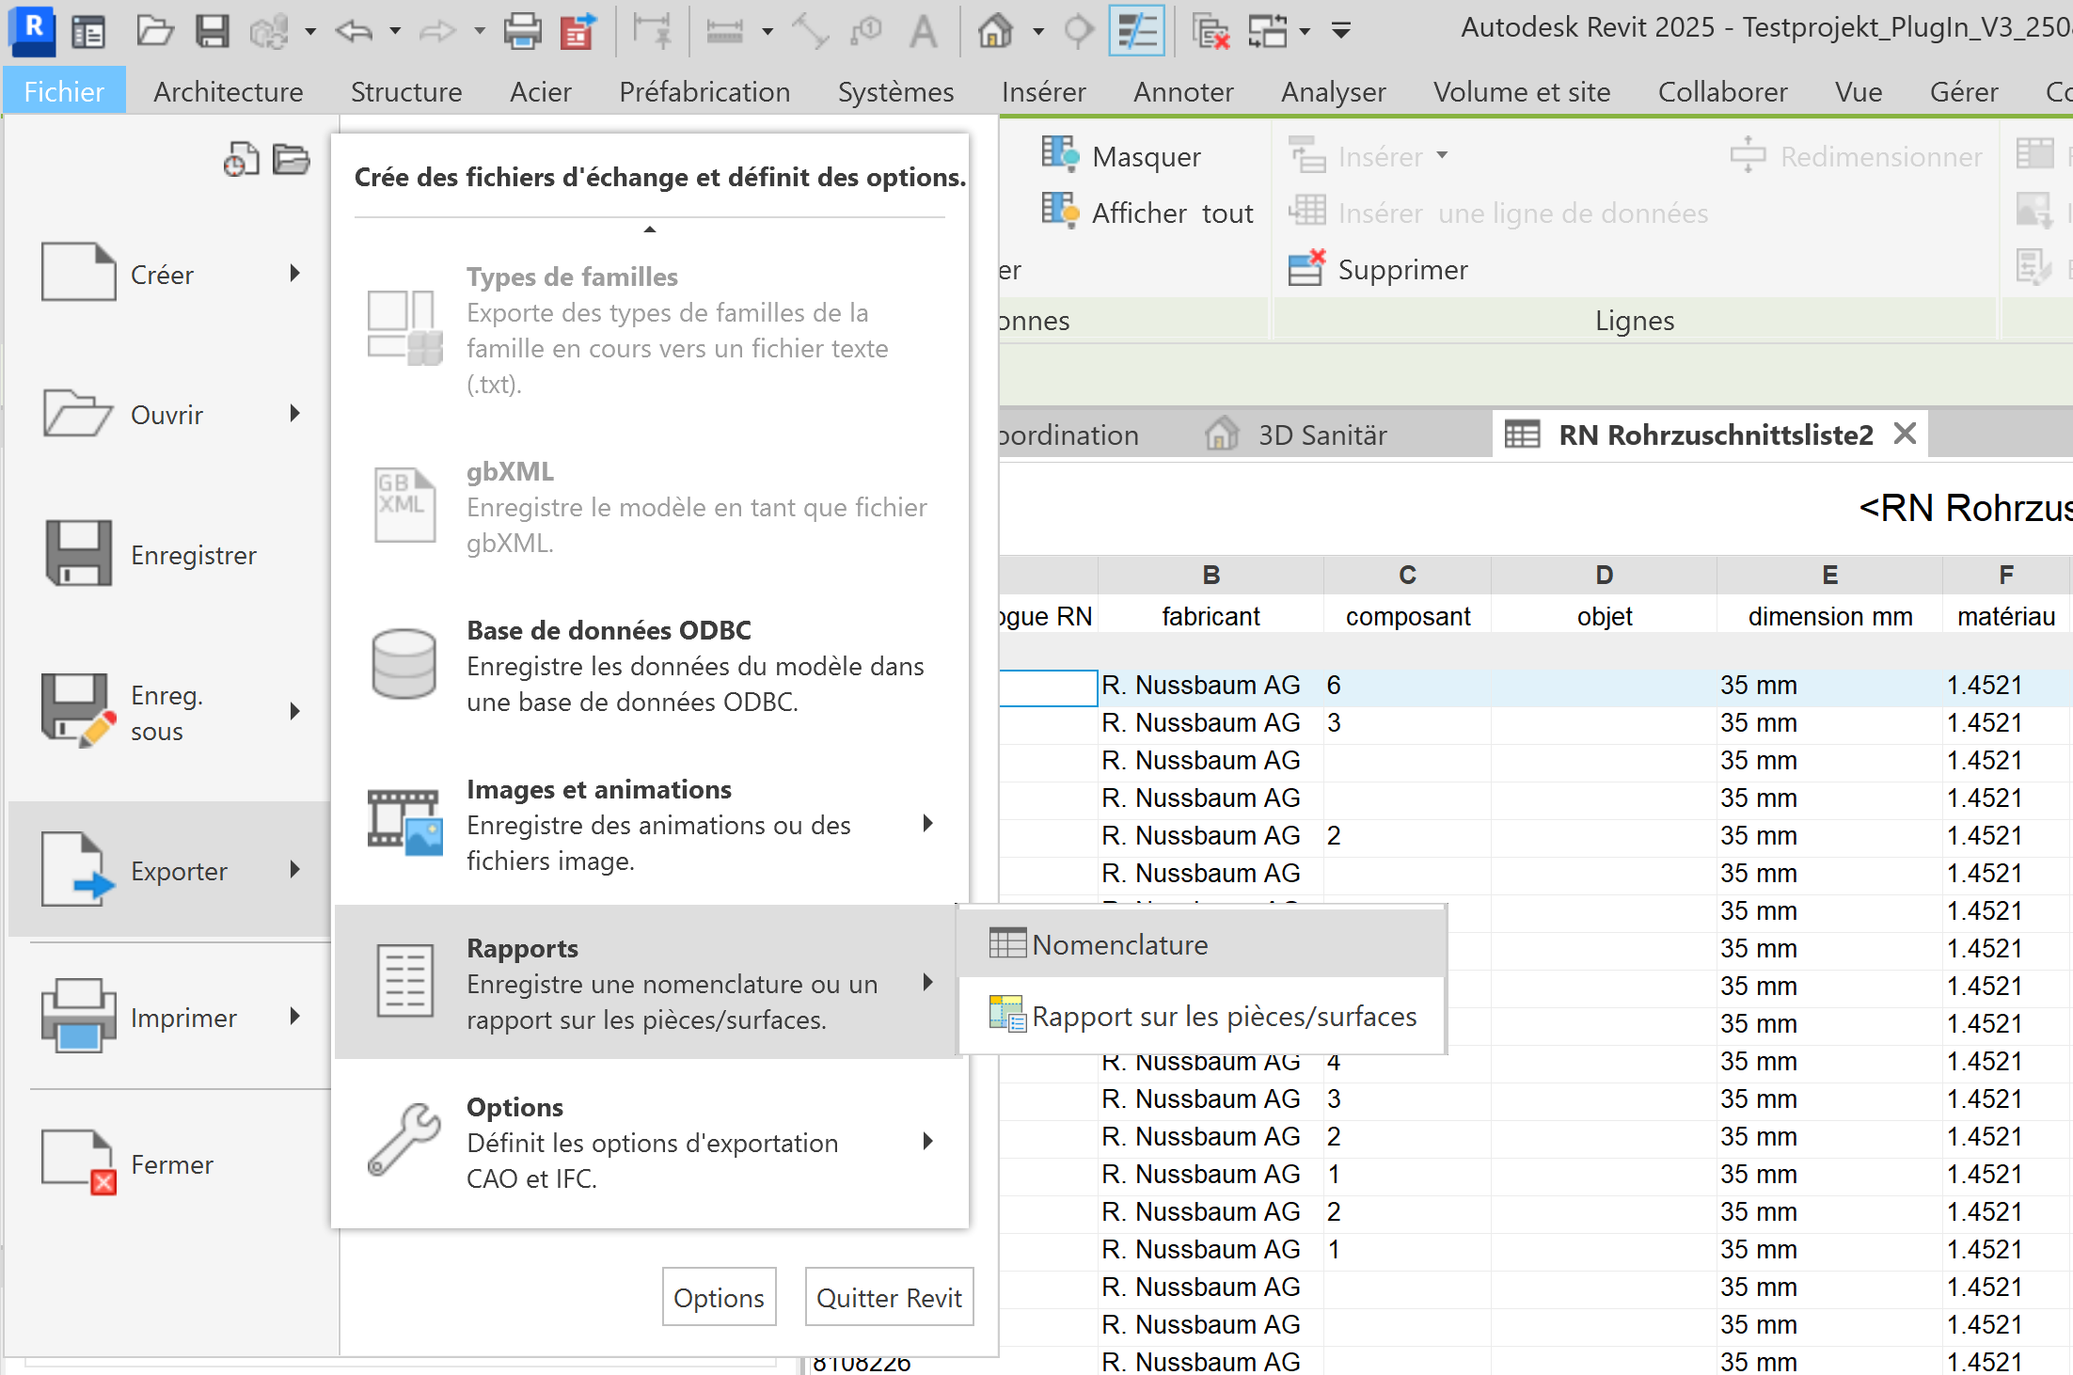
Task: Click the Quitter Revit button
Action: pyautogui.click(x=889, y=1297)
